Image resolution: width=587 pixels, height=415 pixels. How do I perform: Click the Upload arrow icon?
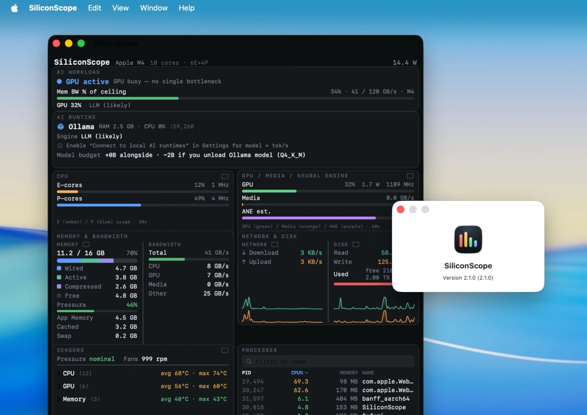[244, 262]
